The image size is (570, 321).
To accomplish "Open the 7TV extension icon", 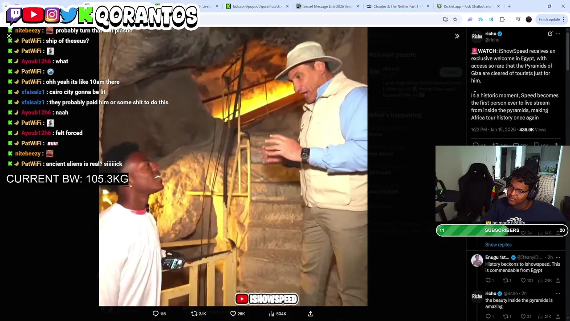I will 480,19.
